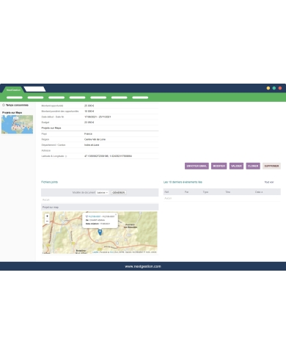The image size is (286, 355).
Task: Open the Projets sur Maps world map thumbnail
Action: point(17,125)
